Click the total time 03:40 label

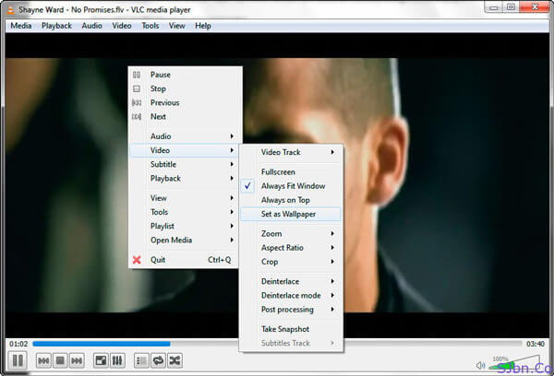[536, 344]
